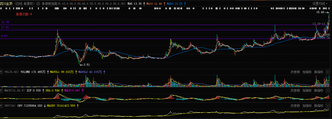Close the VOL indicator panel
Viewport: 332px width, 119px height.
click(328, 72)
